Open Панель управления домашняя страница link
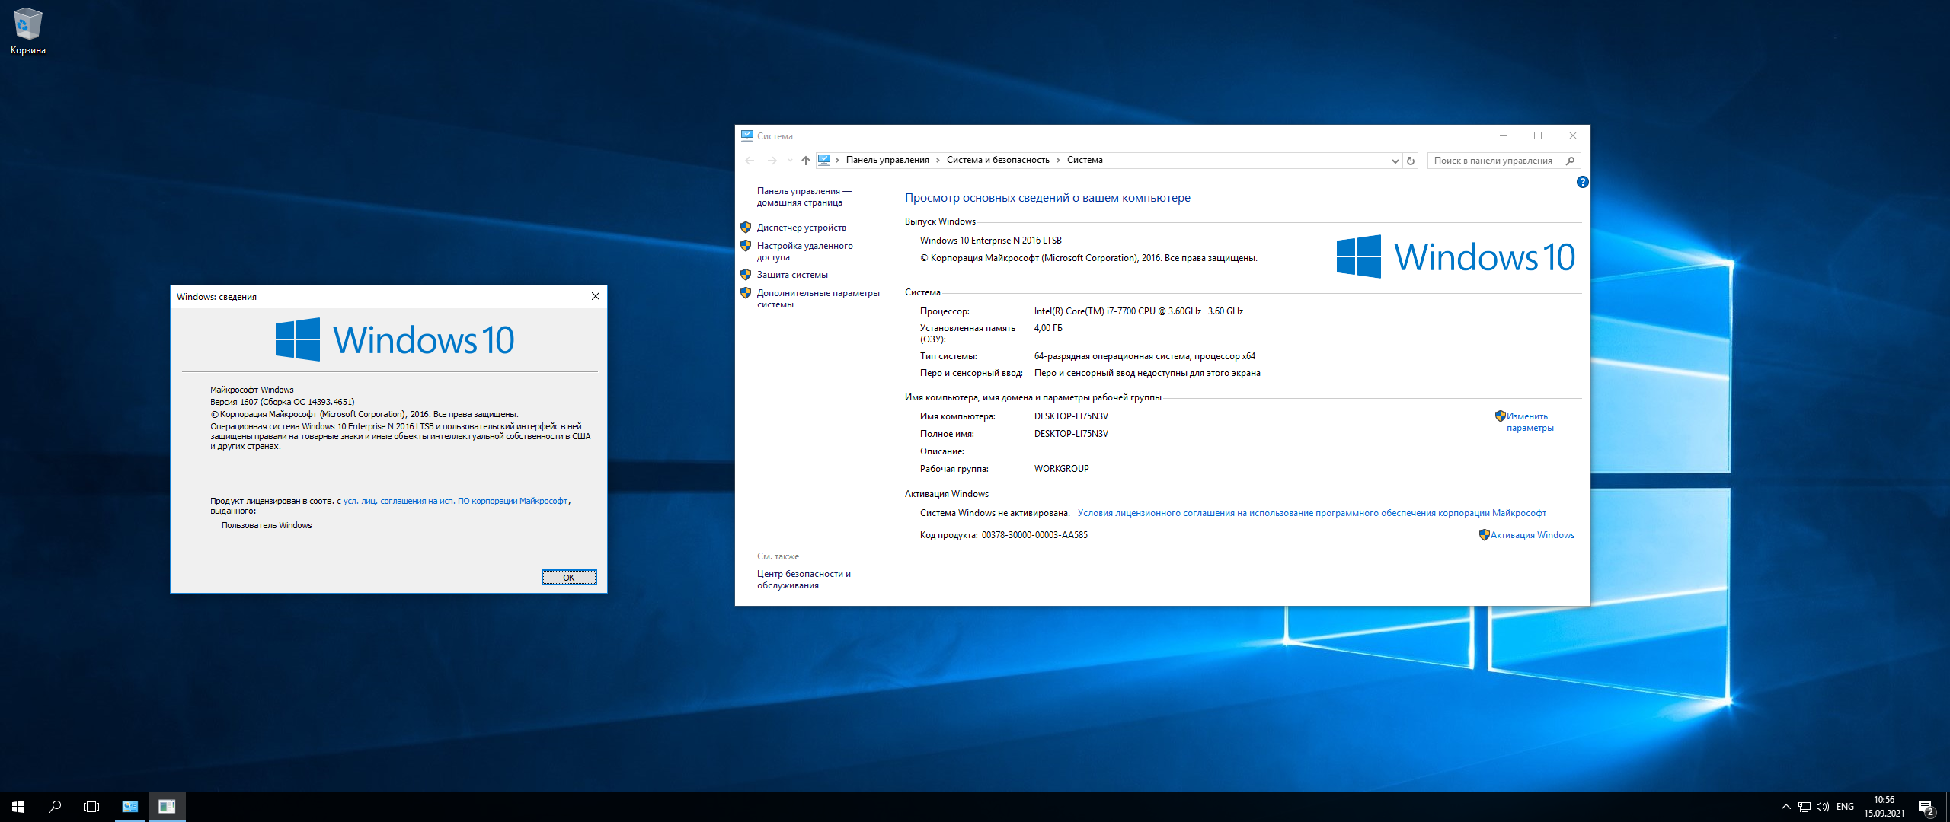Image resolution: width=1950 pixels, height=822 pixels. [804, 196]
